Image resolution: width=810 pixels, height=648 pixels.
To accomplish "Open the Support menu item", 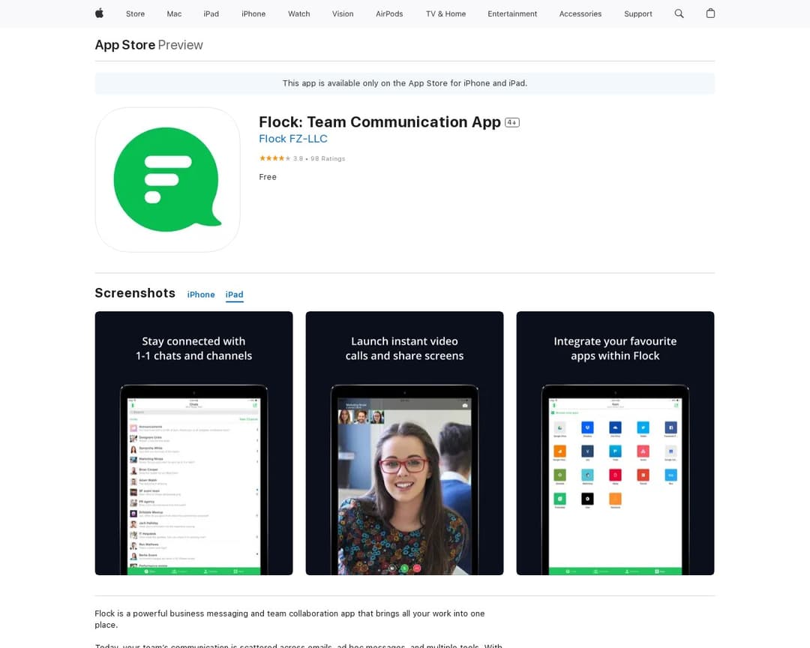I will [x=637, y=13].
